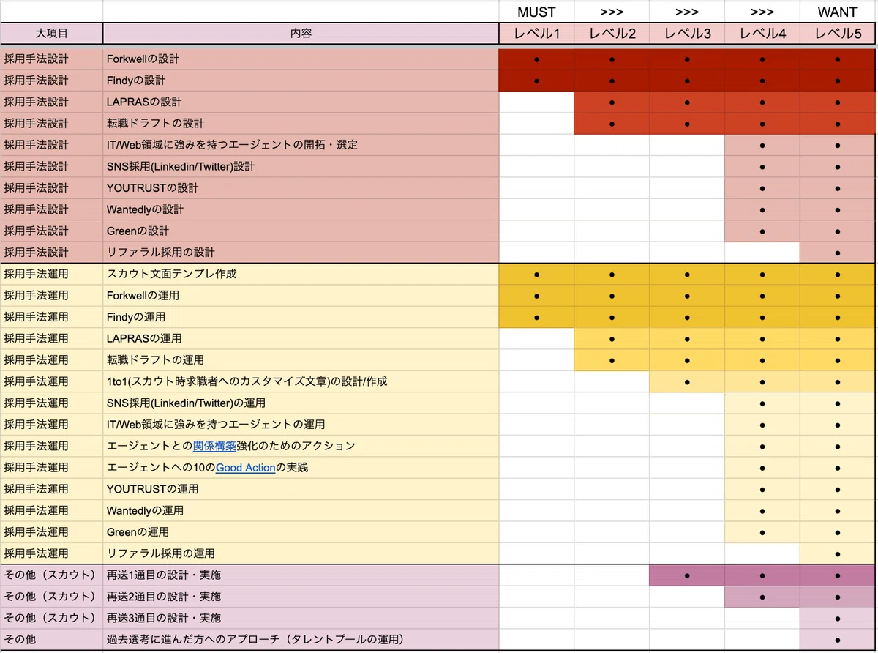The image size is (878, 653).
Task: Click the リファラル採用の設計 cell
Action: click(301, 253)
